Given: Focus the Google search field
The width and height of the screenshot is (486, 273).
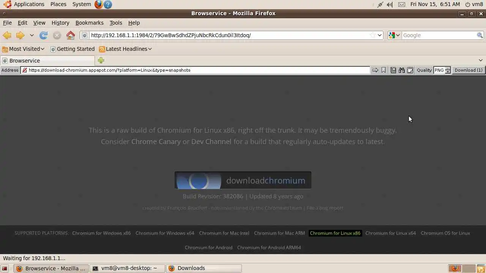Looking at the screenshot, I should pyautogui.click(x=439, y=35).
